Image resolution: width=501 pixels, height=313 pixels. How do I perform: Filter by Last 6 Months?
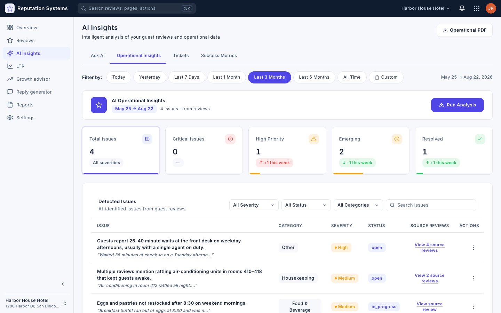[314, 77]
